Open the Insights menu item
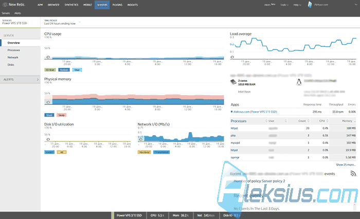 point(133,5)
